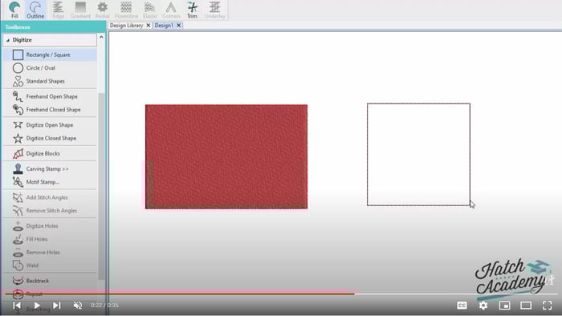The height and width of the screenshot is (316, 562).
Task: Close the Design Library tab
Action: click(148, 26)
